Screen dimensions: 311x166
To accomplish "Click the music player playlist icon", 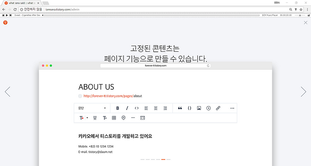I will click(x=308, y=15).
